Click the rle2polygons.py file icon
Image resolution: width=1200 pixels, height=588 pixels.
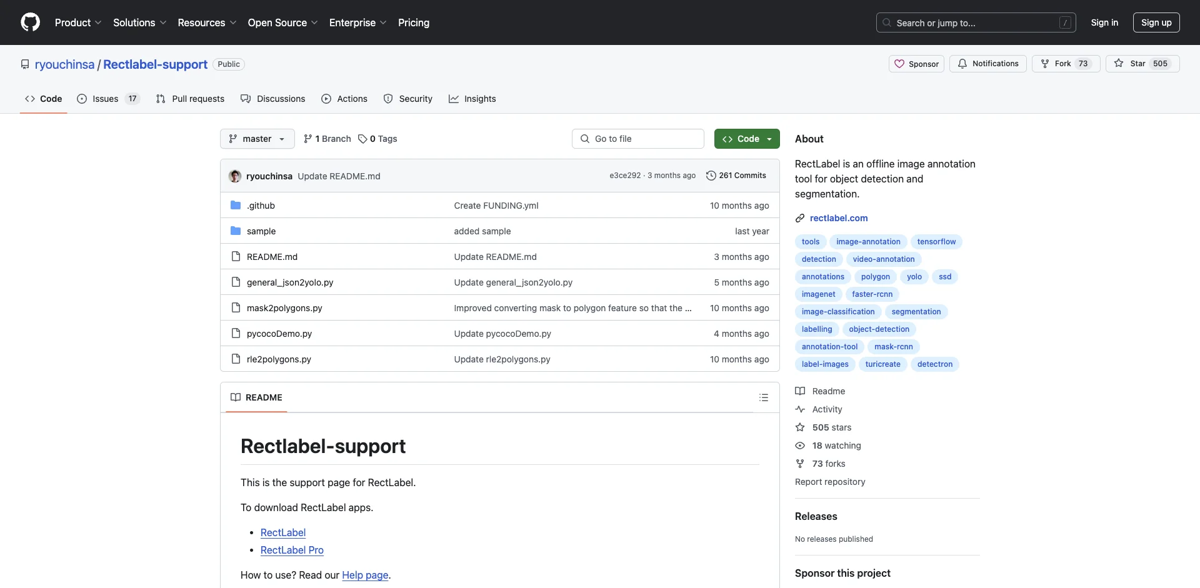(236, 359)
